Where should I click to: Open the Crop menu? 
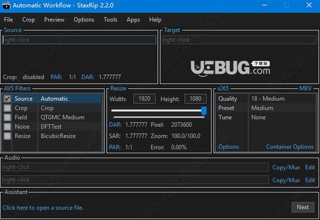pos(28,20)
